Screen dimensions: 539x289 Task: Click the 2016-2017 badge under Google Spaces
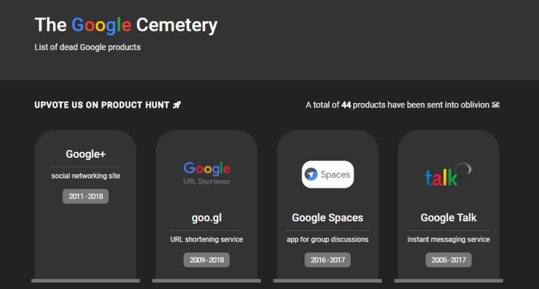pyautogui.click(x=327, y=259)
